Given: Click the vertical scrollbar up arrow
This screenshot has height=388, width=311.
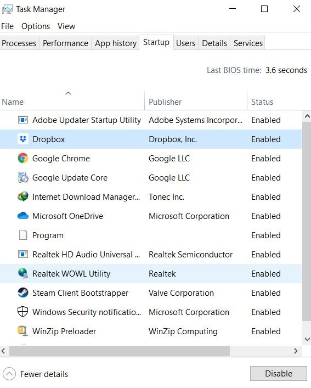Looking at the screenshot, I should coord(307,116).
